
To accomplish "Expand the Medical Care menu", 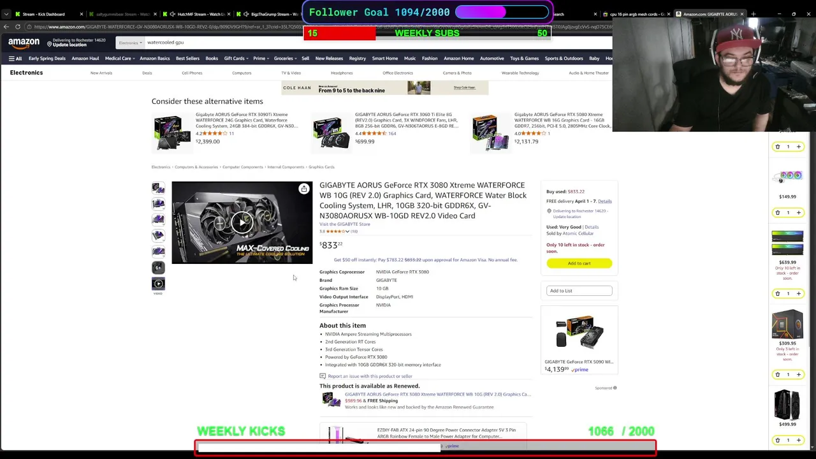I will coord(119,59).
